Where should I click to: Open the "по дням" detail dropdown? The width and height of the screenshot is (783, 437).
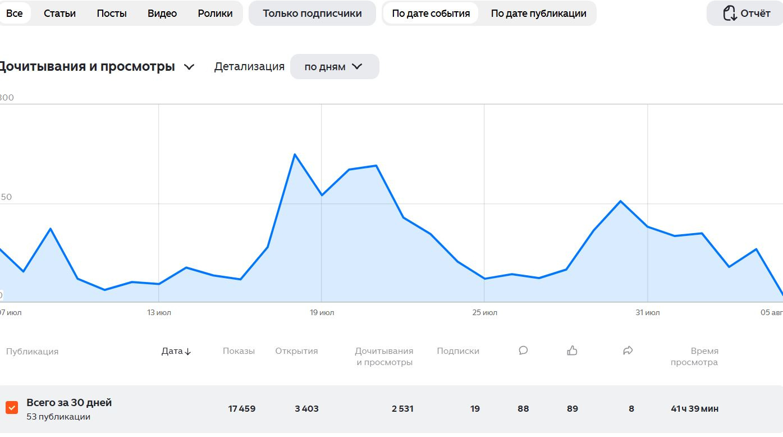coord(335,66)
